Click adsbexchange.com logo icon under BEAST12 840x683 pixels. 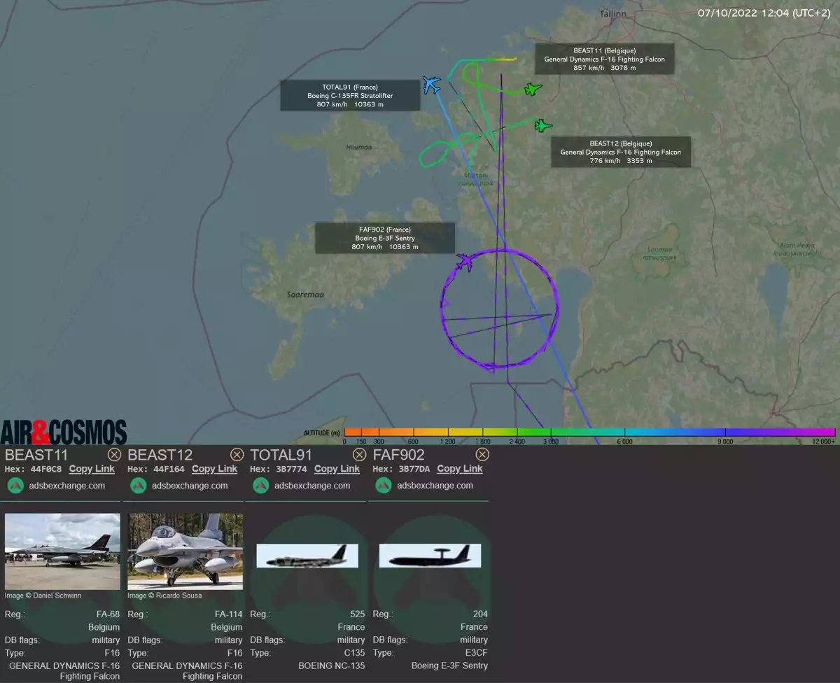tap(139, 485)
